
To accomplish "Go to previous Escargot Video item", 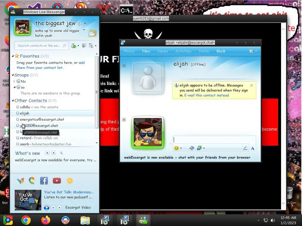I will pyautogui.click(x=53, y=207).
